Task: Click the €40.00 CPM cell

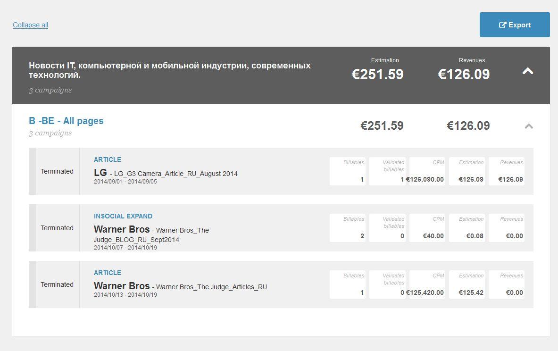Action: click(x=426, y=228)
